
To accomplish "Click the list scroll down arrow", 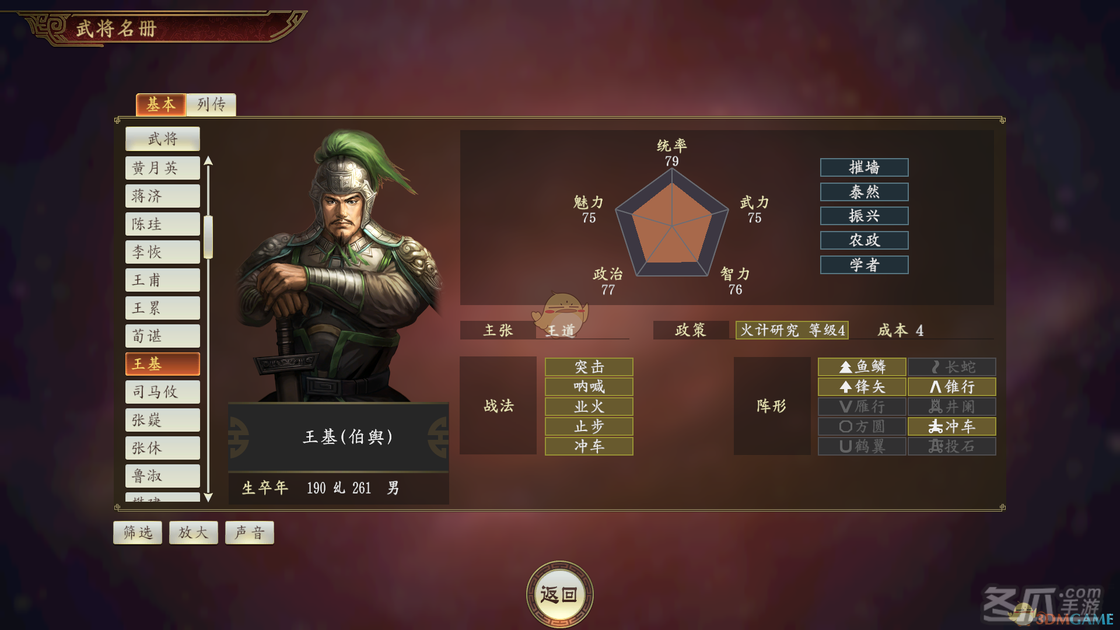I will (x=208, y=497).
